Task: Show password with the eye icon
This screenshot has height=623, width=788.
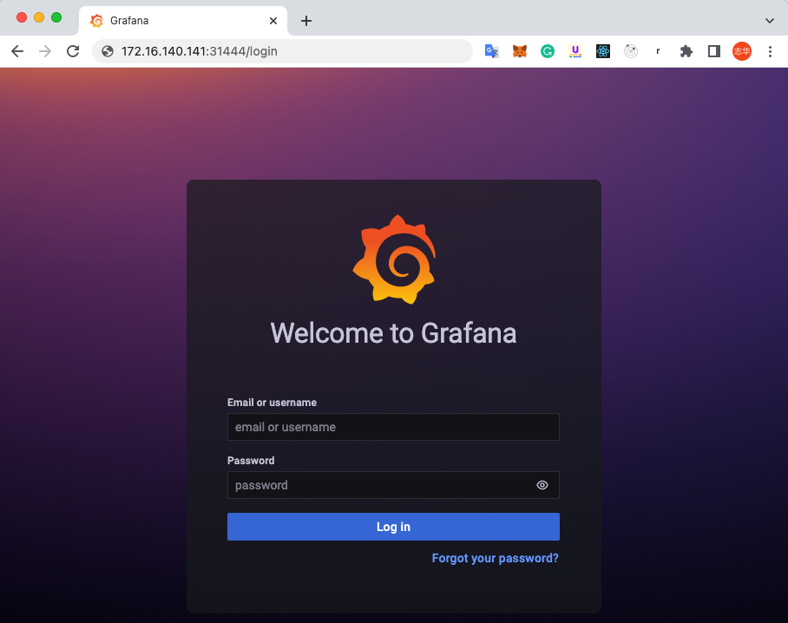Action: pyautogui.click(x=542, y=485)
